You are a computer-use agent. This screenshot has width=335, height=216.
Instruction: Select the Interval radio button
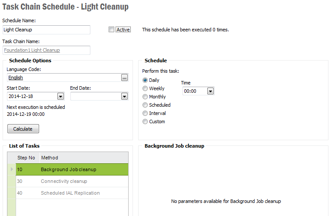point(145,113)
